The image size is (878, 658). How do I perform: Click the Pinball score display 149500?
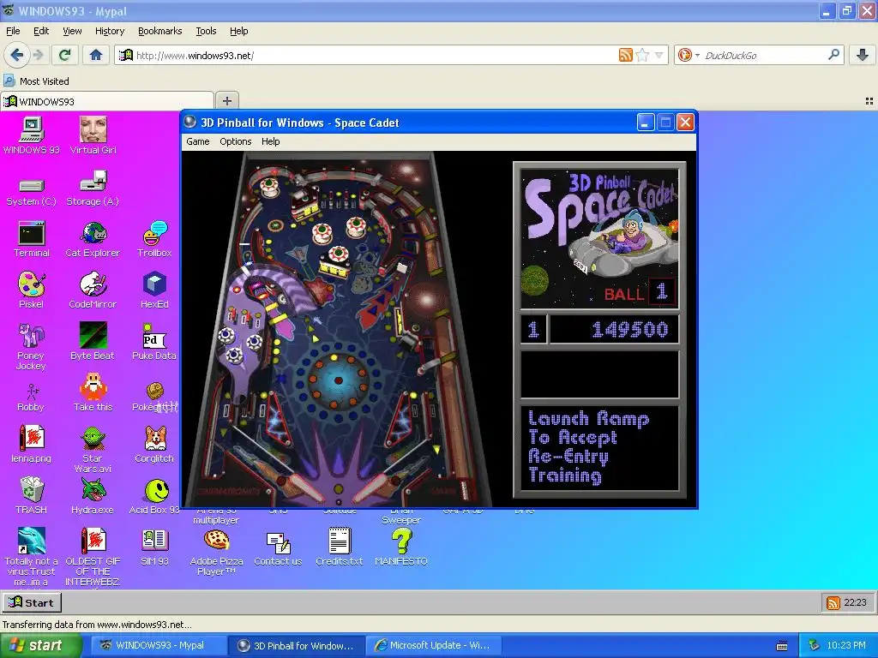[614, 329]
